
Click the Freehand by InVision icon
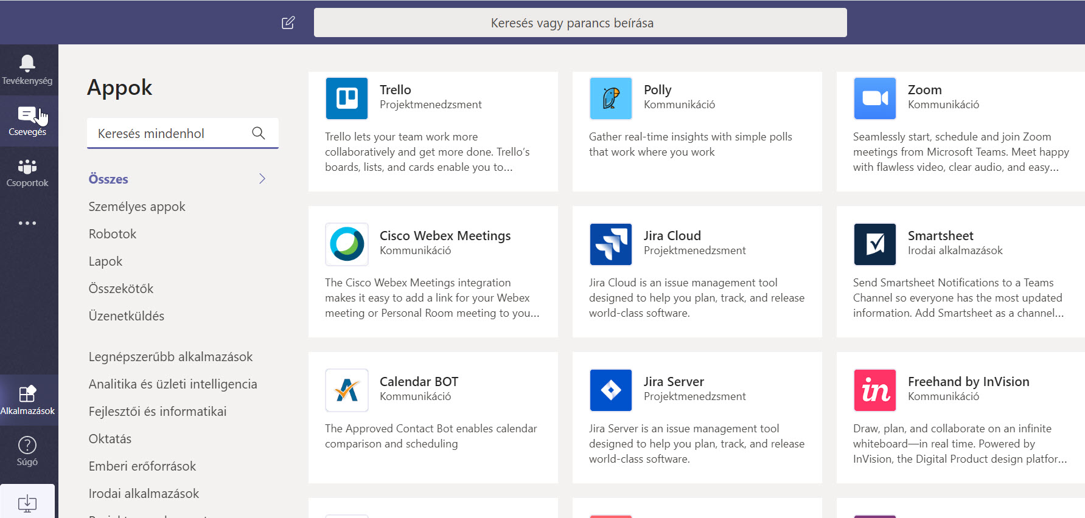[x=875, y=390]
